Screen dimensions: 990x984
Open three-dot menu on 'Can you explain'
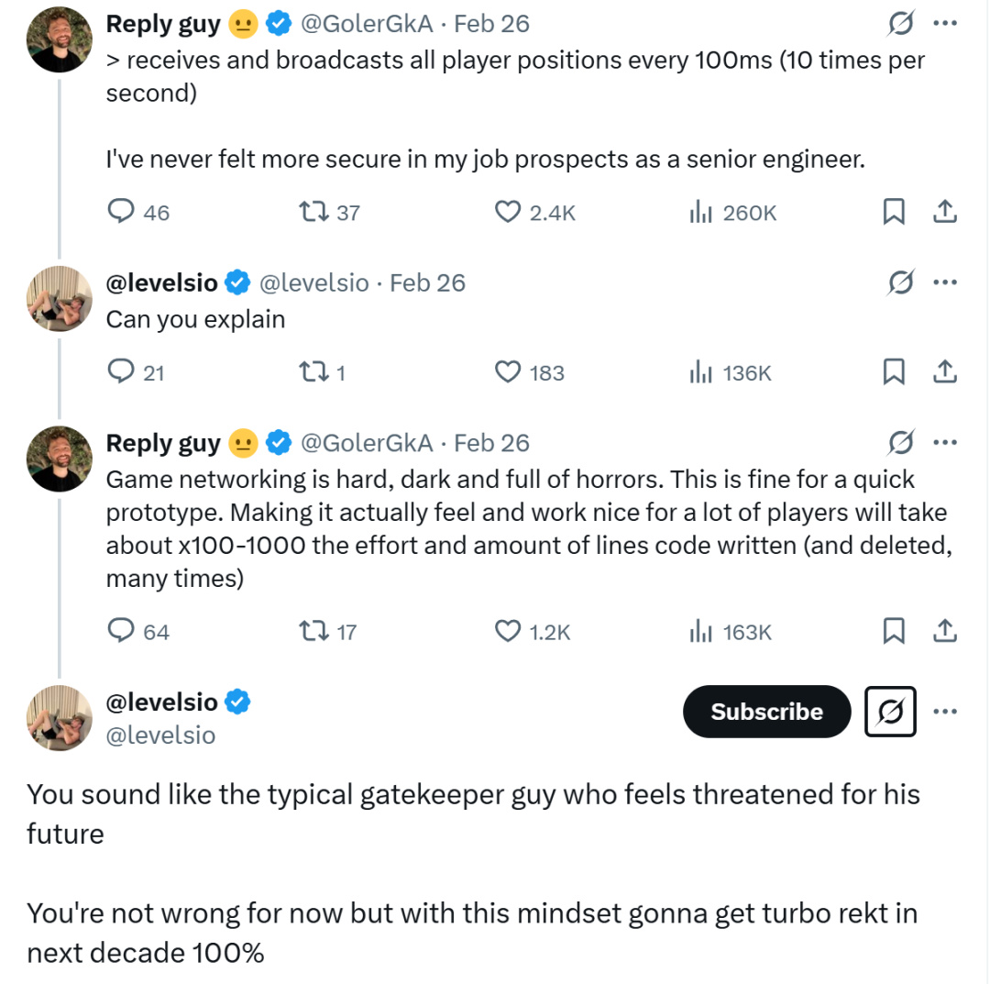(944, 282)
